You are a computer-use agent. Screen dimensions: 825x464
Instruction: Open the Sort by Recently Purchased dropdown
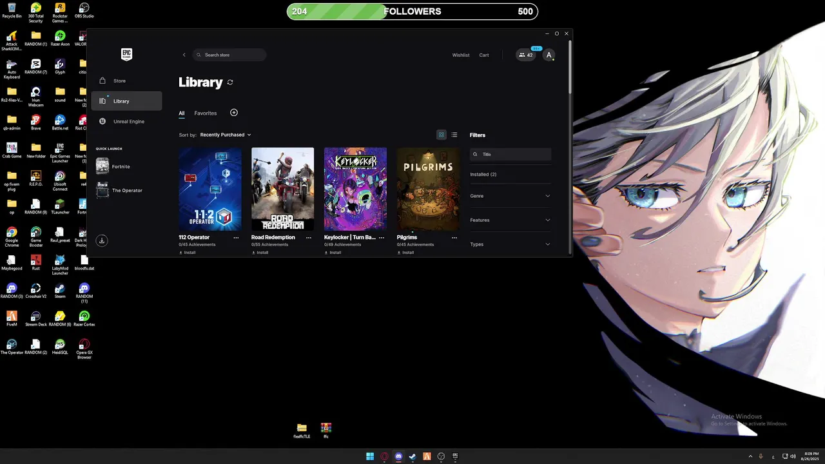coord(226,135)
